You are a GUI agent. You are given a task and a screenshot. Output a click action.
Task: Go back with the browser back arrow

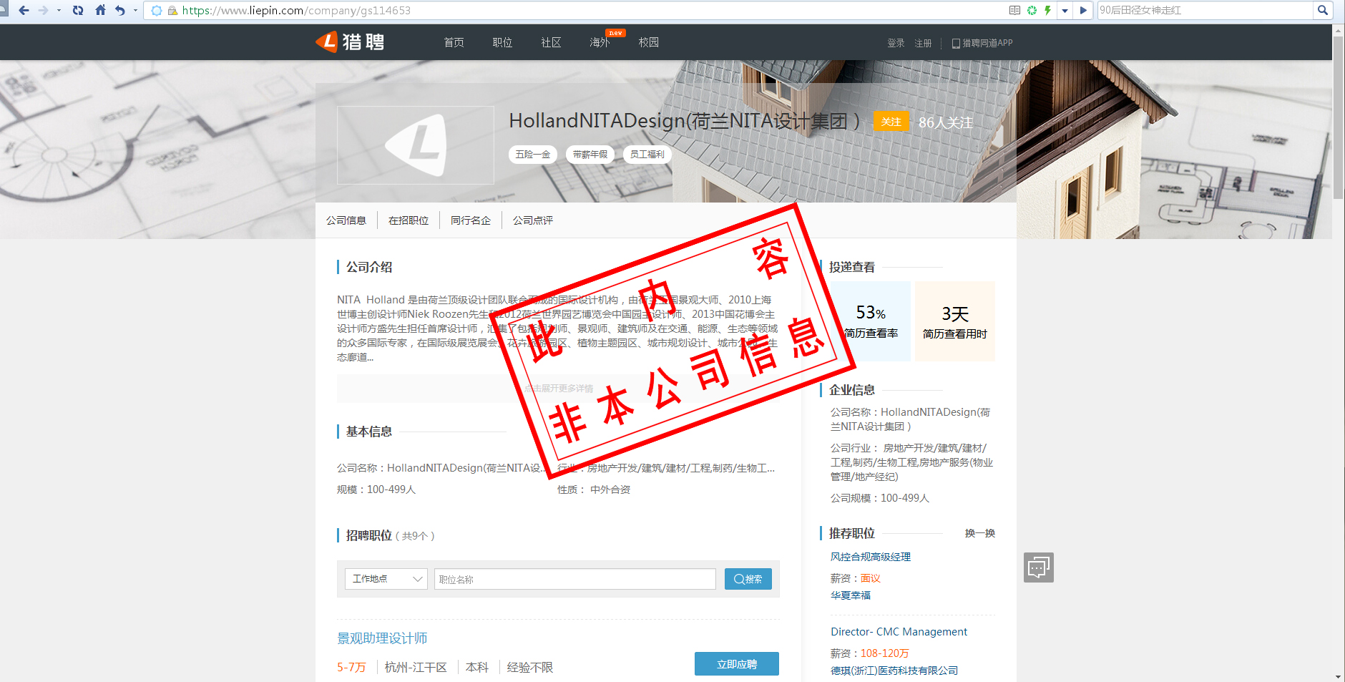pyautogui.click(x=24, y=10)
